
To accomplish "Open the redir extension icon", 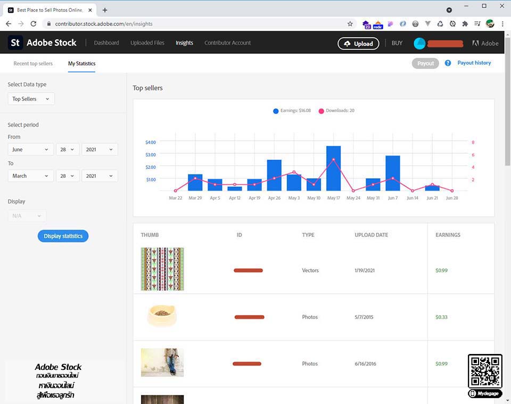I will (378, 24).
